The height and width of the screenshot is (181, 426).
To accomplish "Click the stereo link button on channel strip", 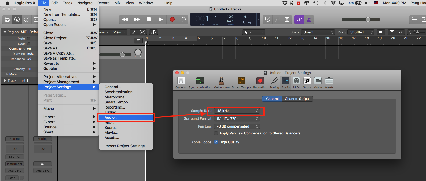I will (x=42, y=164).
